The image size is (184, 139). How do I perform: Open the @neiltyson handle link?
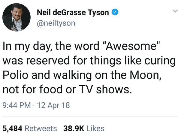click(56, 23)
